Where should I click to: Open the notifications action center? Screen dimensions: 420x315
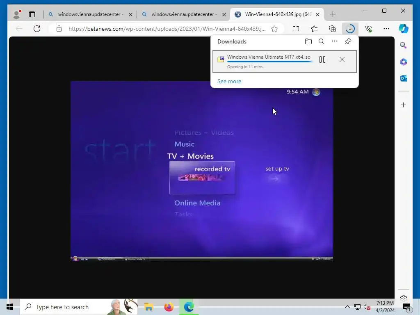(x=406, y=307)
